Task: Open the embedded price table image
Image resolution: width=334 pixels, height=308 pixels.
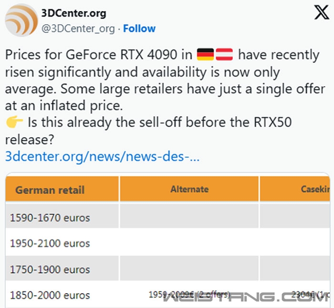Action: click(167, 240)
